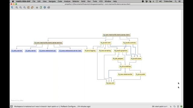193x108 pixels.
Task: Click the volume icon in menu bar
Action: point(161,1)
